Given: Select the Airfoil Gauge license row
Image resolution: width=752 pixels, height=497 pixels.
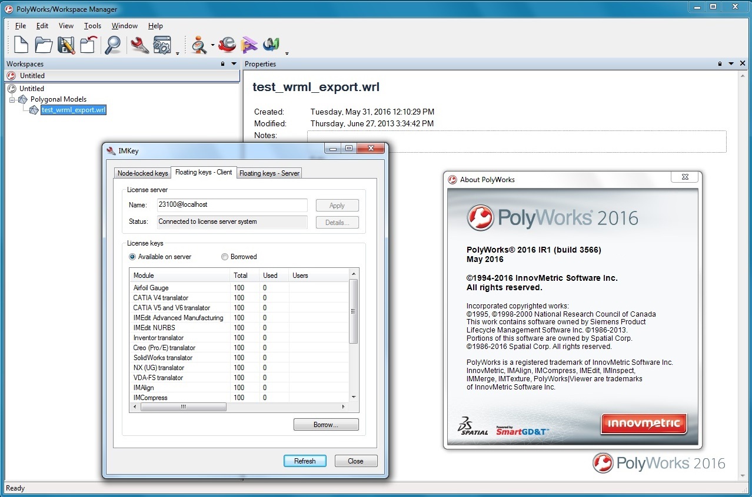Looking at the screenshot, I should tap(239, 288).
